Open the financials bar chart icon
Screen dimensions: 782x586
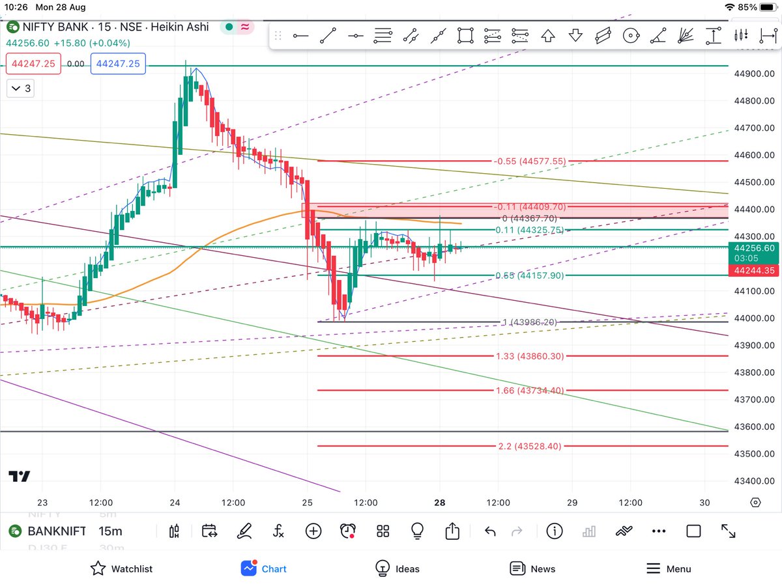point(589,531)
